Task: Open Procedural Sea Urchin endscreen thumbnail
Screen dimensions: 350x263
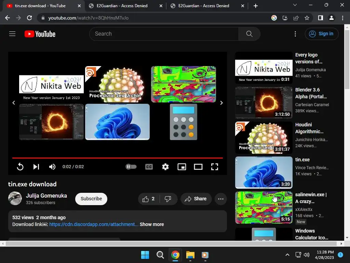Action: tap(118, 84)
